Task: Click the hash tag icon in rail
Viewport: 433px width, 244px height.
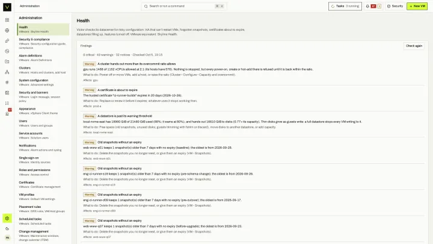Action: tap(7, 82)
